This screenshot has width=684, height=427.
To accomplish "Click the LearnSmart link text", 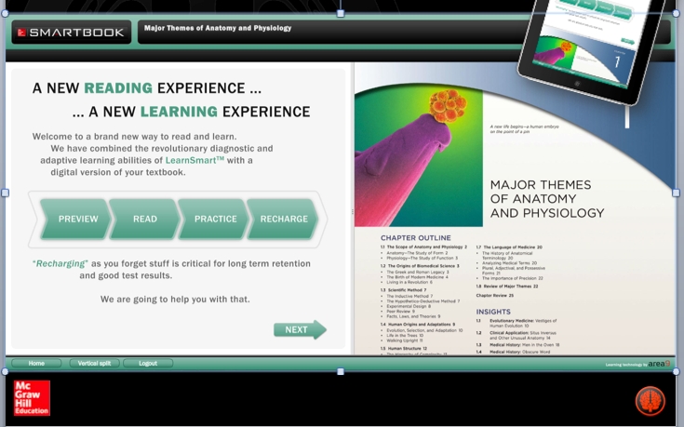I will [194, 160].
